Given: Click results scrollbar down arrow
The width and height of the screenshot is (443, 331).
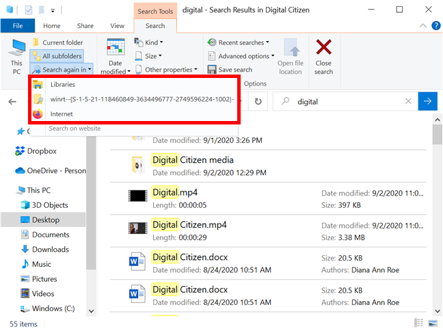Looking at the screenshot, I should click(438, 311).
